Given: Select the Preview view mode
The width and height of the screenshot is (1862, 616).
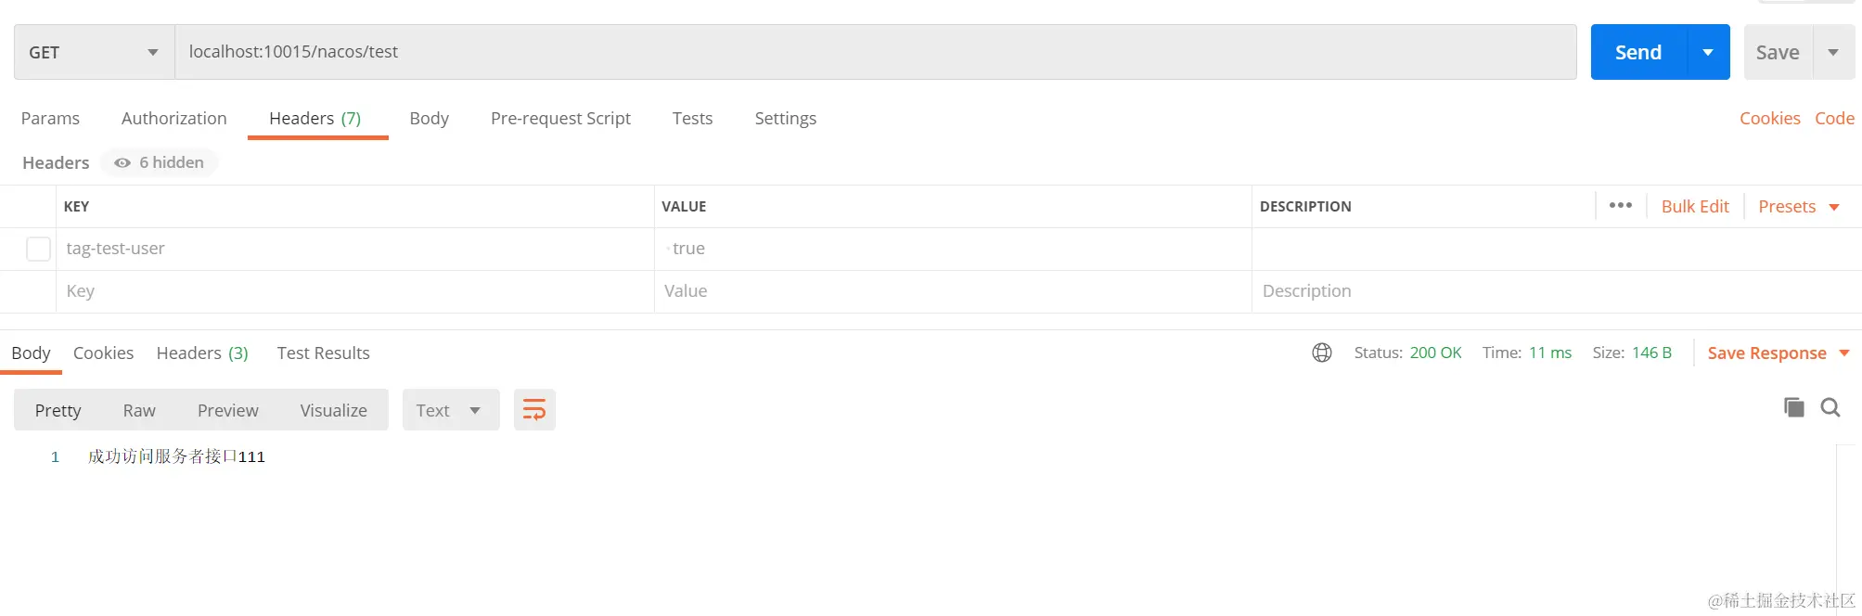Looking at the screenshot, I should pos(227,410).
